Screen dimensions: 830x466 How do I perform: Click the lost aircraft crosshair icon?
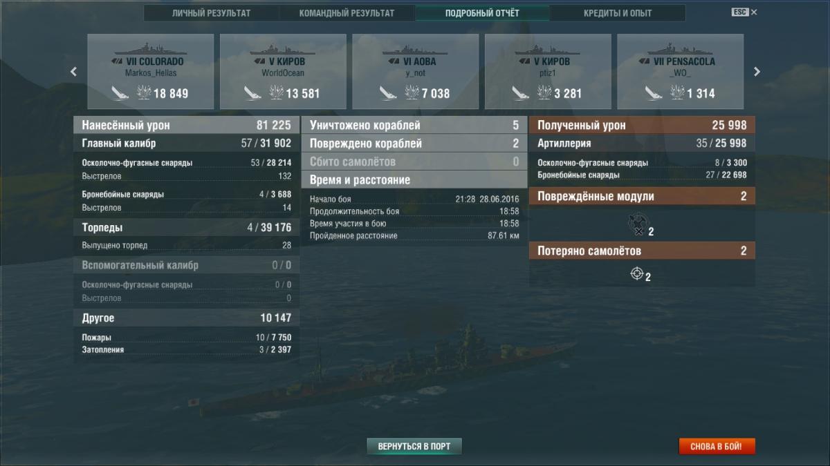click(636, 274)
